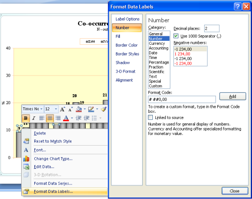
Task: Click Reset to Match Style icon
Action: pyautogui.click(x=26, y=141)
